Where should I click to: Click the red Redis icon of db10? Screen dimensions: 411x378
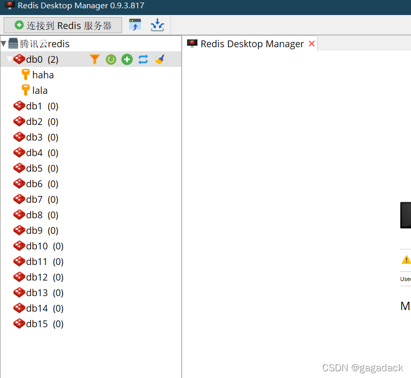(x=19, y=246)
